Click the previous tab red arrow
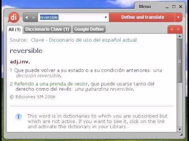Viewport: 189px width, 141px height. tap(172, 29)
